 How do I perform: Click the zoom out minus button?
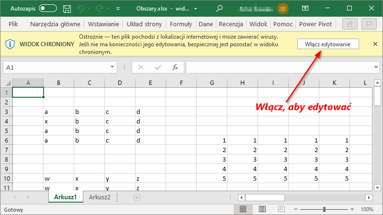295,209
